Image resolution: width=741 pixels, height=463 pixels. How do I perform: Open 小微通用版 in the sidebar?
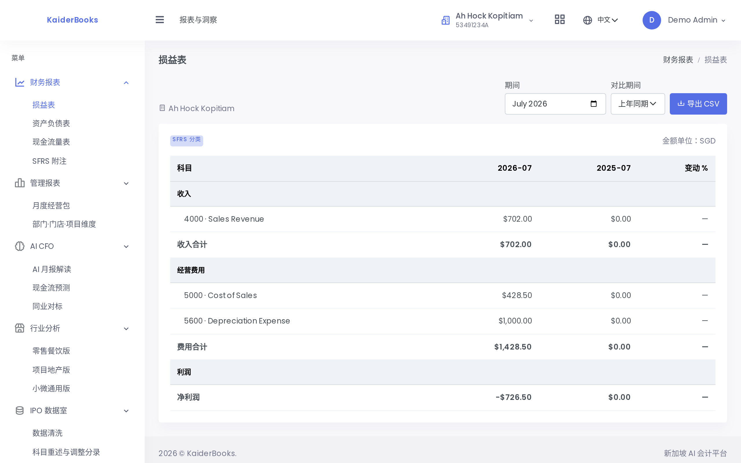(x=51, y=389)
